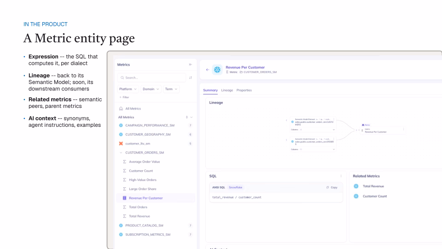Open the Domain filter dropdown
Image resolution: width=442 pixels, height=249 pixels.
coord(151,89)
